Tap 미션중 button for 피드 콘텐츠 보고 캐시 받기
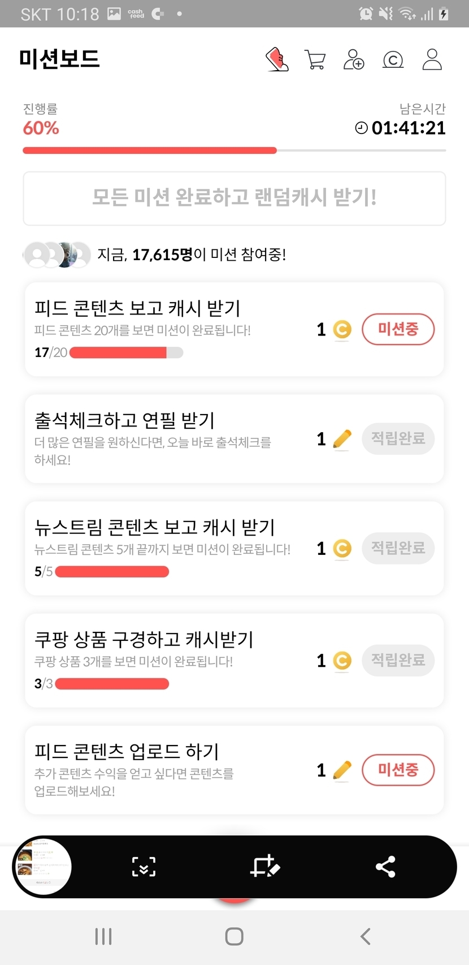The width and height of the screenshot is (469, 965). pyautogui.click(x=398, y=329)
